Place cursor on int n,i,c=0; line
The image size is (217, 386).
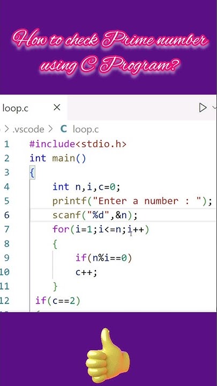(x=86, y=187)
